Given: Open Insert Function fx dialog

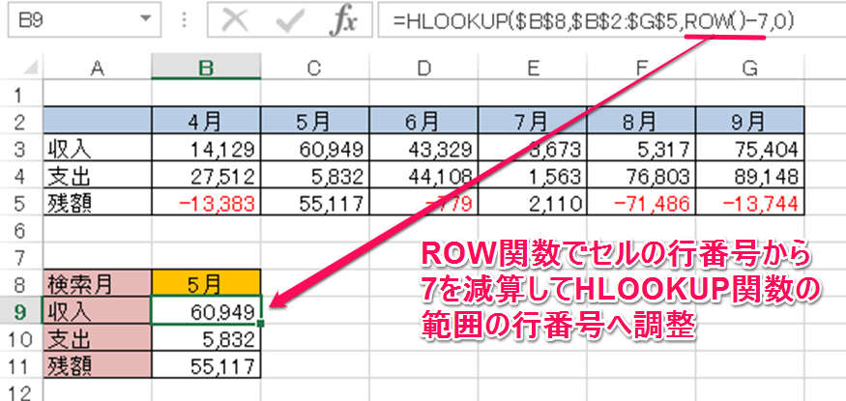Looking at the screenshot, I should 343,20.
